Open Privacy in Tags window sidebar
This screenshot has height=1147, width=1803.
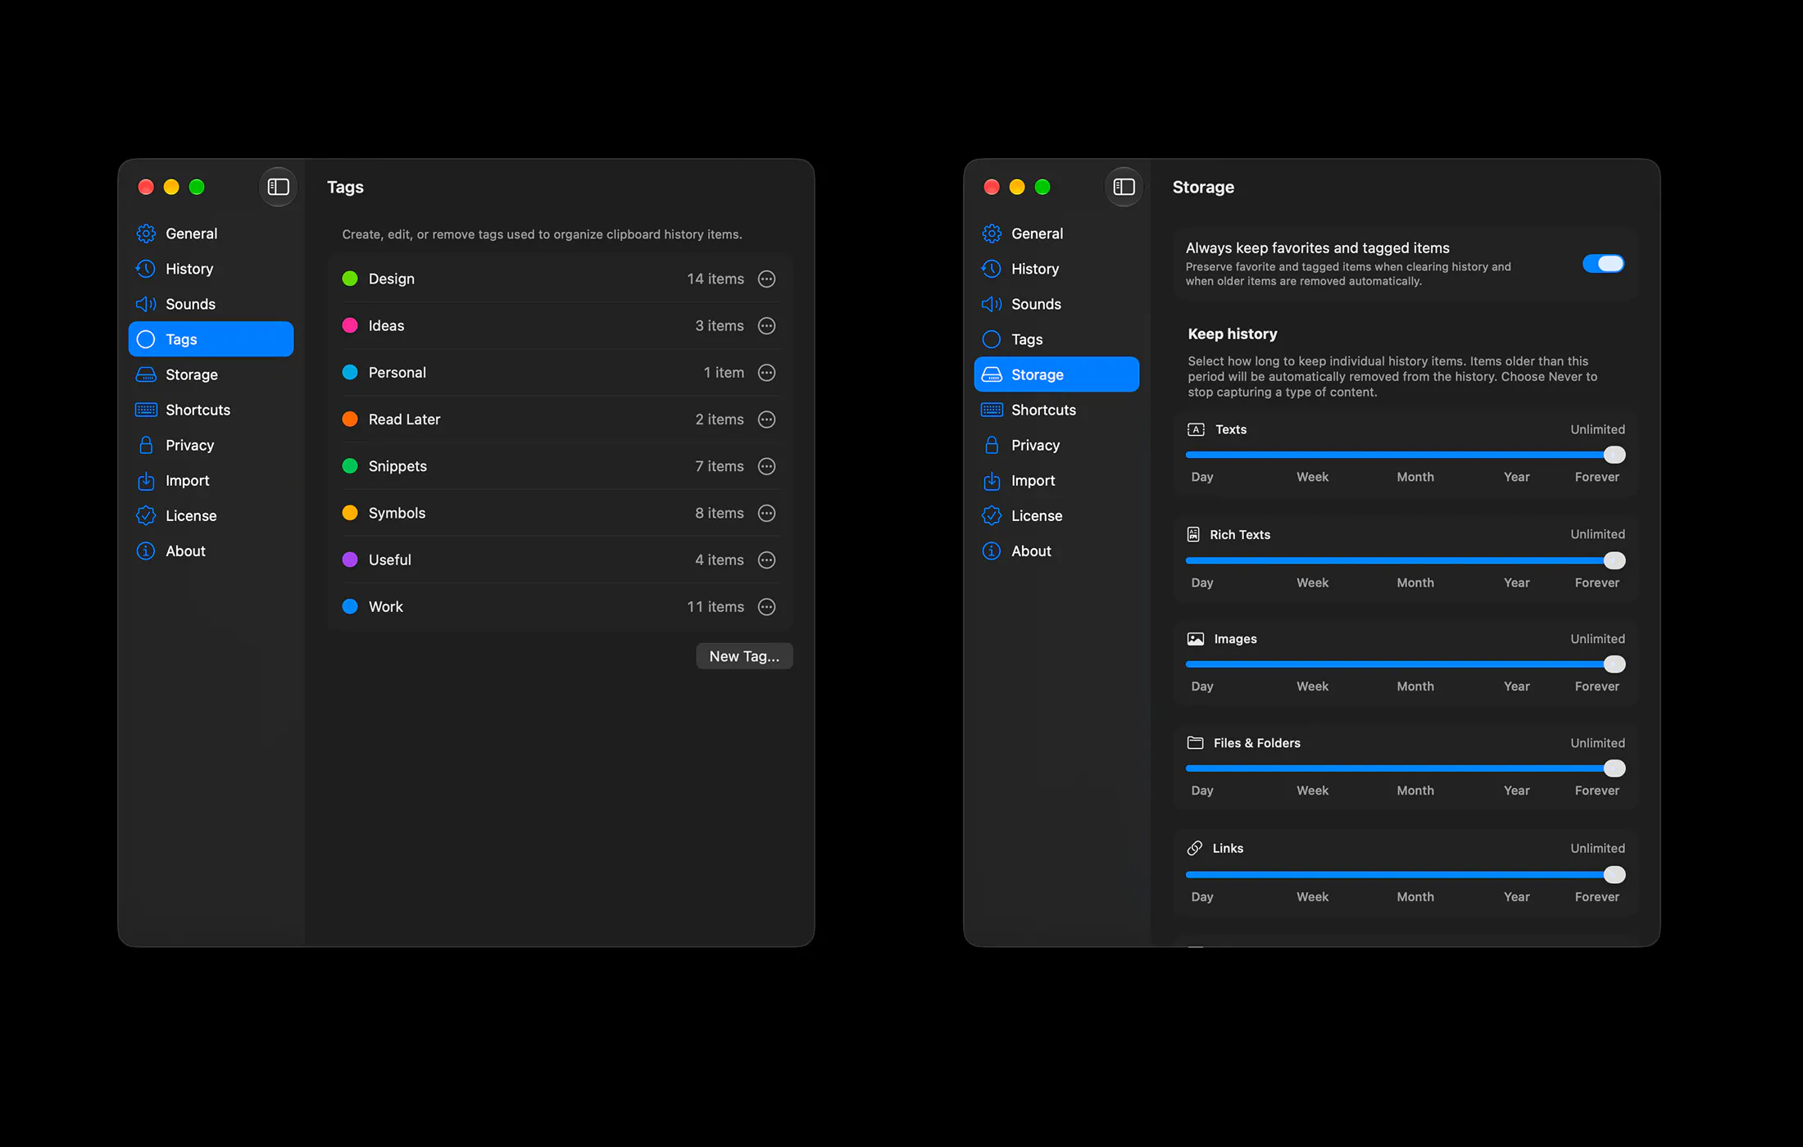click(211, 445)
